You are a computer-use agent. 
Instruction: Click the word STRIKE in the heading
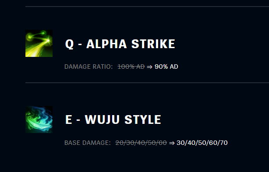pyautogui.click(x=153, y=44)
